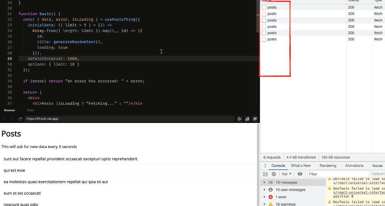This screenshot has height=206, width=385.
Task: Expand the 10 user messages group arrow
Action: tap(265, 190)
